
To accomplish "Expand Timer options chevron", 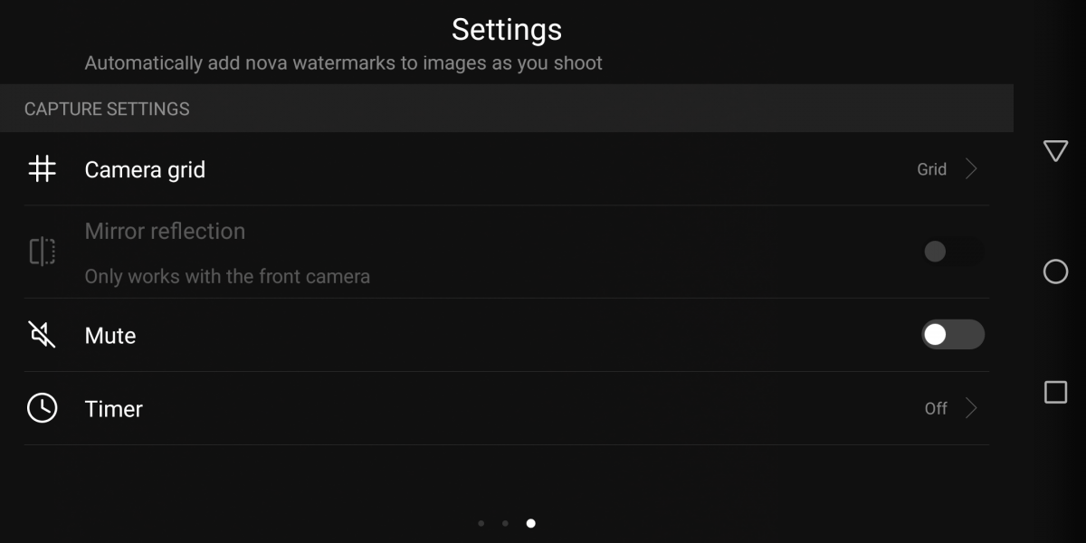I will (x=971, y=408).
